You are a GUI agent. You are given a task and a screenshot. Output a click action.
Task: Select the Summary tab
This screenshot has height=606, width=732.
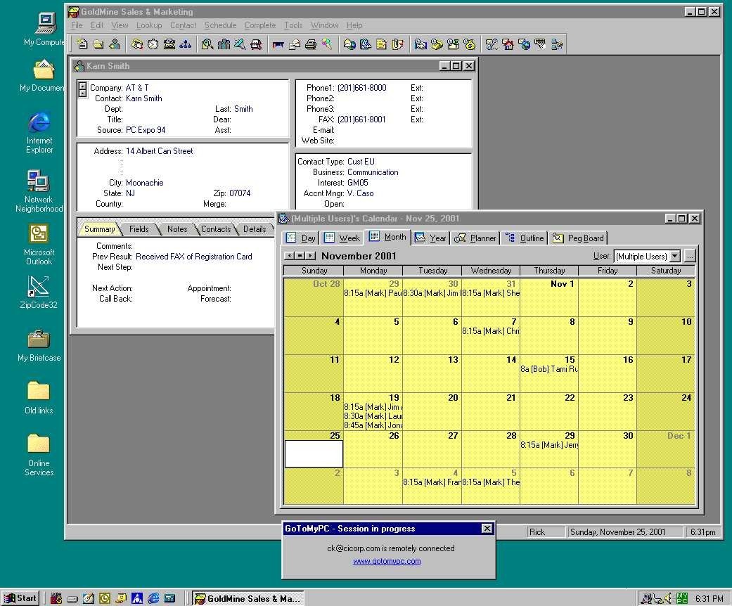tap(99, 228)
